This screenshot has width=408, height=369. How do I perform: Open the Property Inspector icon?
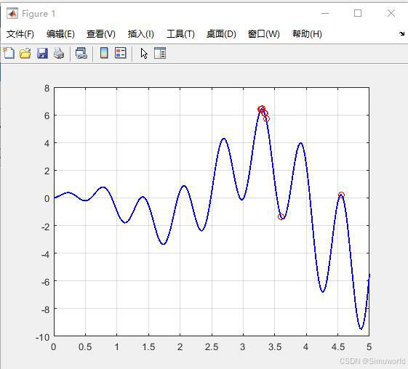point(160,53)
